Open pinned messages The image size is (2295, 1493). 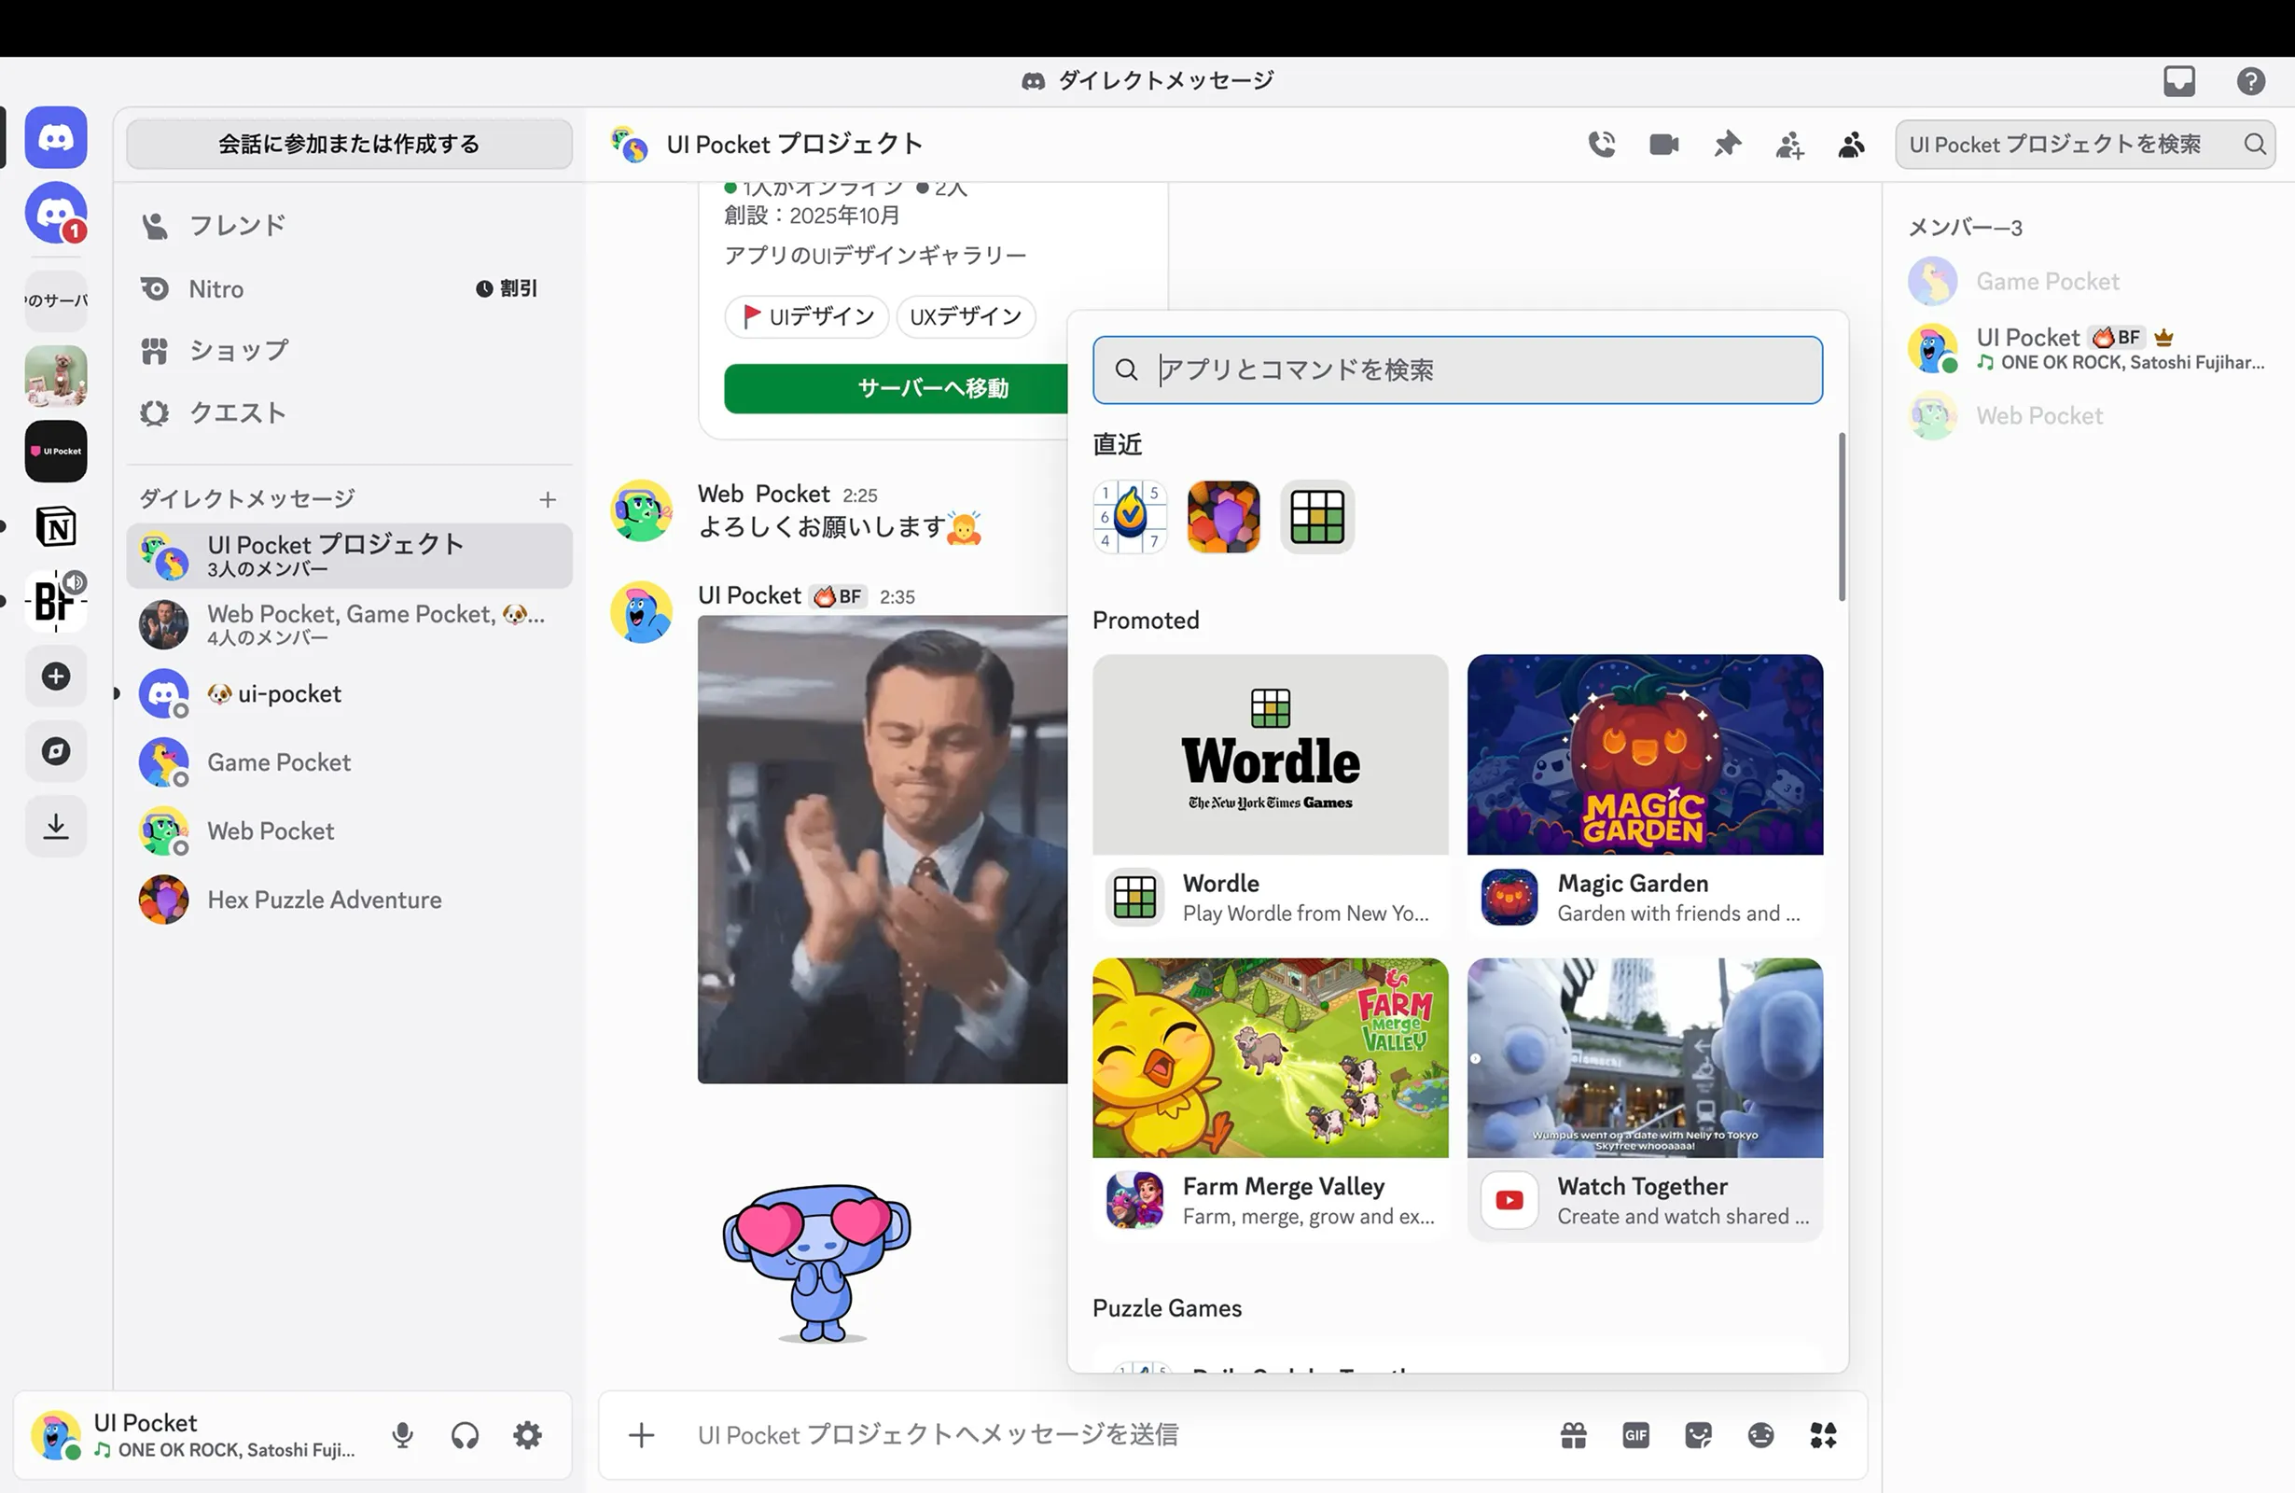click(1726, 144)
